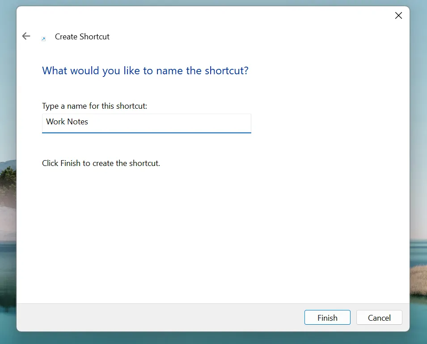Viewport: 427px width, 344px height.
Task: Cancel the shortcut creation
Action: (x=379, y=318)
